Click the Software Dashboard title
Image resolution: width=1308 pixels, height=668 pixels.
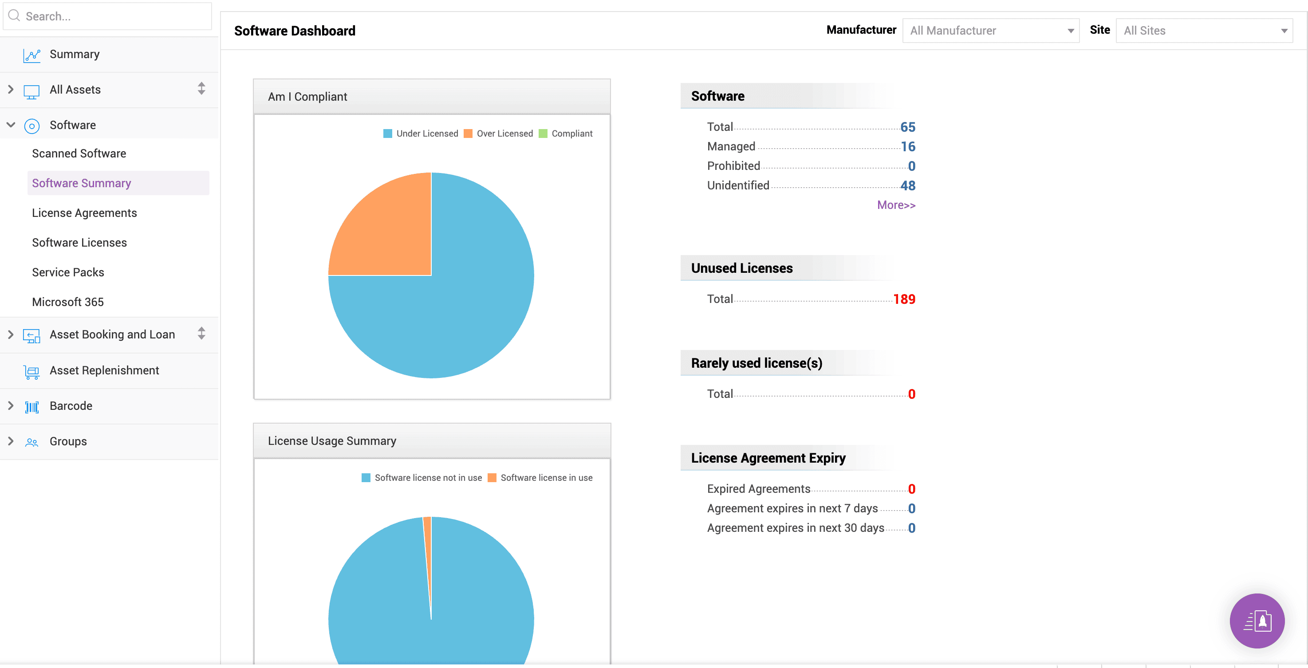coord(295,31)
